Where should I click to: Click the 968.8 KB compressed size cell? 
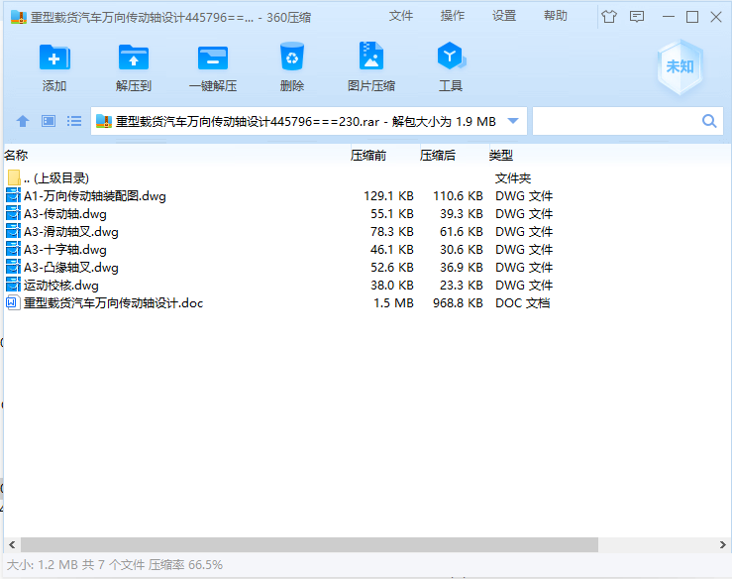(x=458, y=302)
